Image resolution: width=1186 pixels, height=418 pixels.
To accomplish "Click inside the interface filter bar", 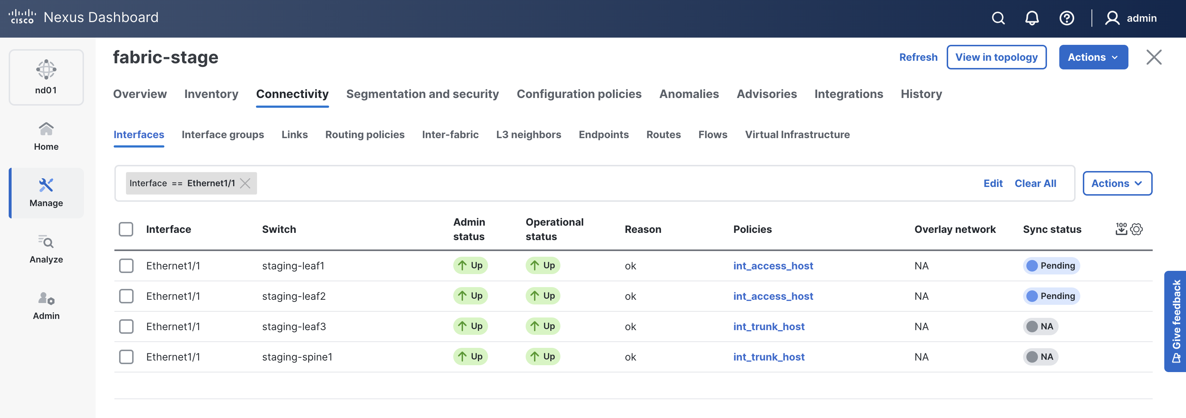I will point(598,183).
